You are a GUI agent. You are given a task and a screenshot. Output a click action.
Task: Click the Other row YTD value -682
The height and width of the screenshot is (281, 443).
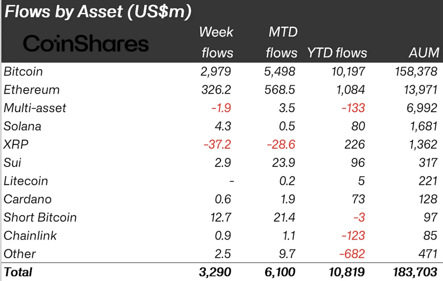click(352, 254)
